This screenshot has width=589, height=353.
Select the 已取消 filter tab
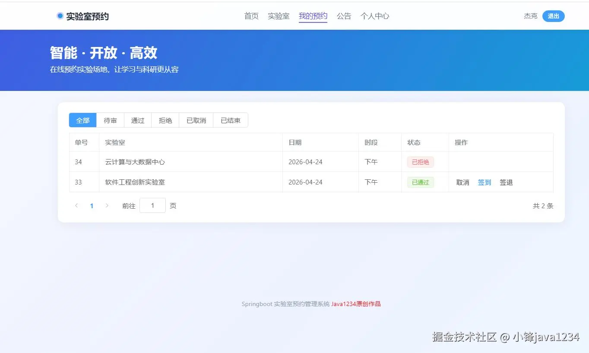196,120
